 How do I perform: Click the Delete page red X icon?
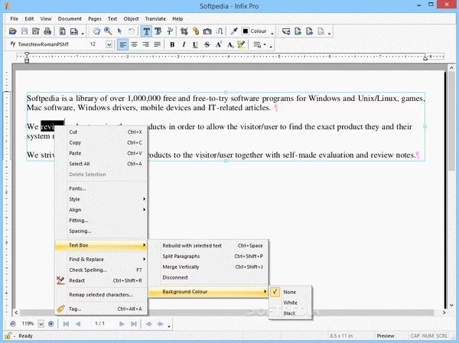click(321, 31)
